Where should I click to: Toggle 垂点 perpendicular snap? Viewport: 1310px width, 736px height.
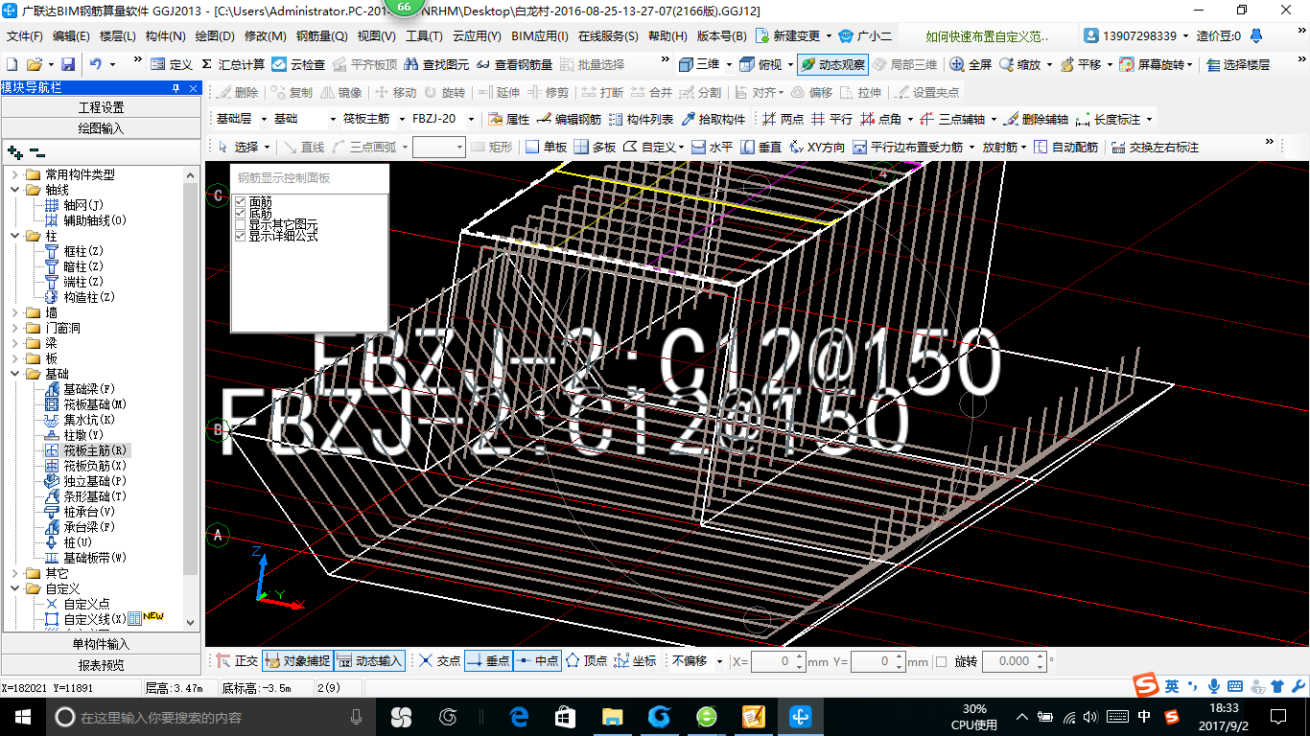click(488, 661)
